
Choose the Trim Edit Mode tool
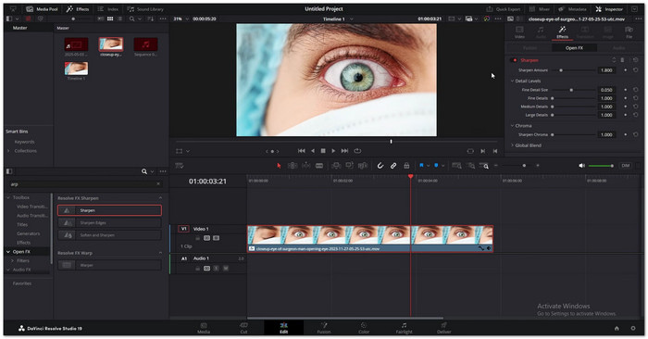(x=293, y=166)
